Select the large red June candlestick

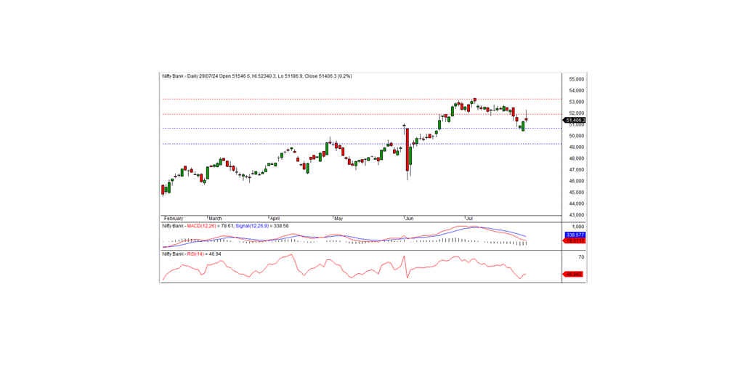[407, 150]
